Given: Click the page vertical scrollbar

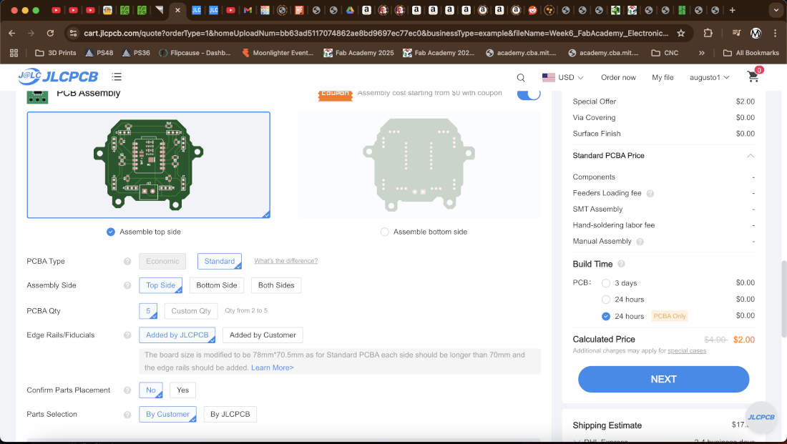Looking at the screenshot, I should click(783, 299).
